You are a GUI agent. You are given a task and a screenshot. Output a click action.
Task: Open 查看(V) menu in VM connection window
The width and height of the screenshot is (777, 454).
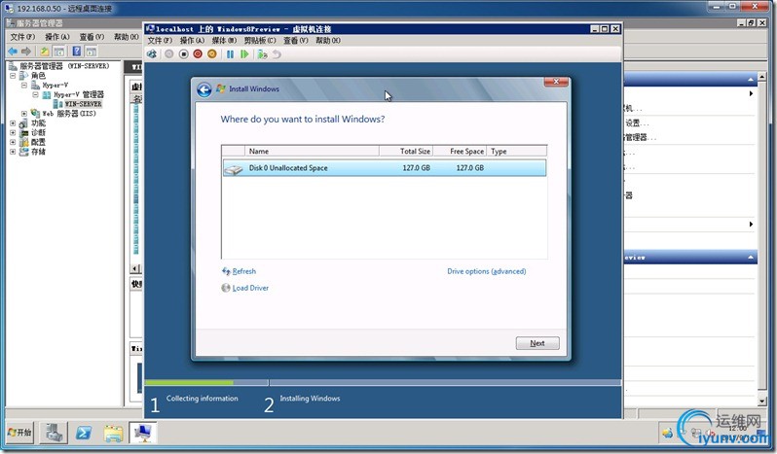coord(295,41)
